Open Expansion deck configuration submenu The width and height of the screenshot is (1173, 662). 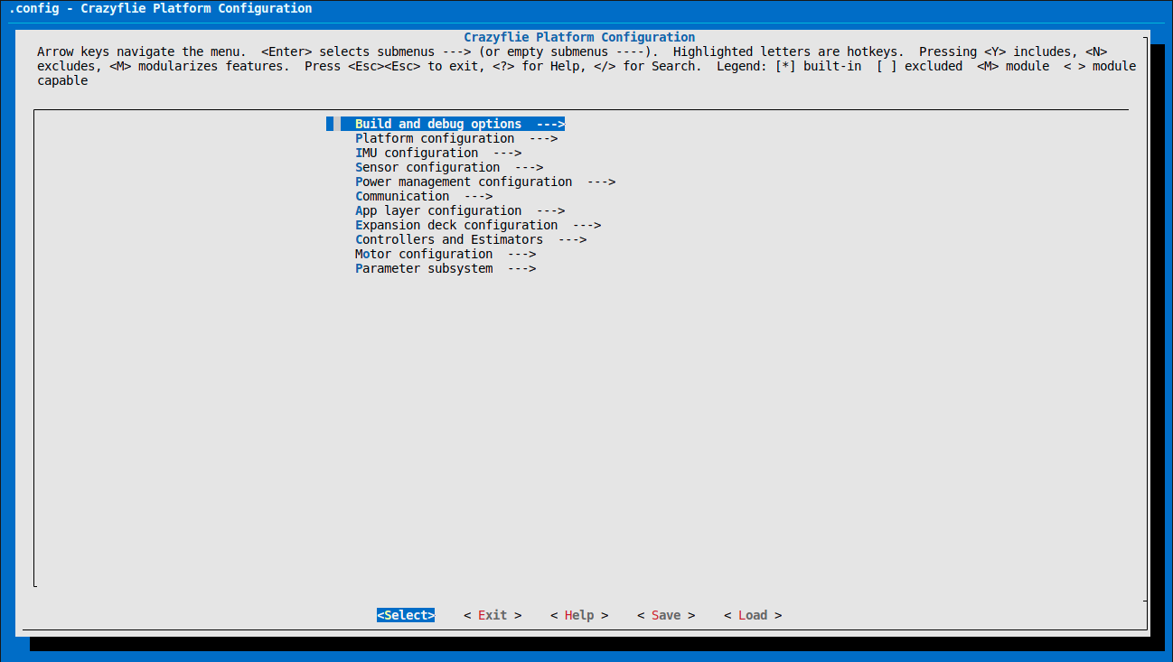pyautogui.click(x=478, y=225)
